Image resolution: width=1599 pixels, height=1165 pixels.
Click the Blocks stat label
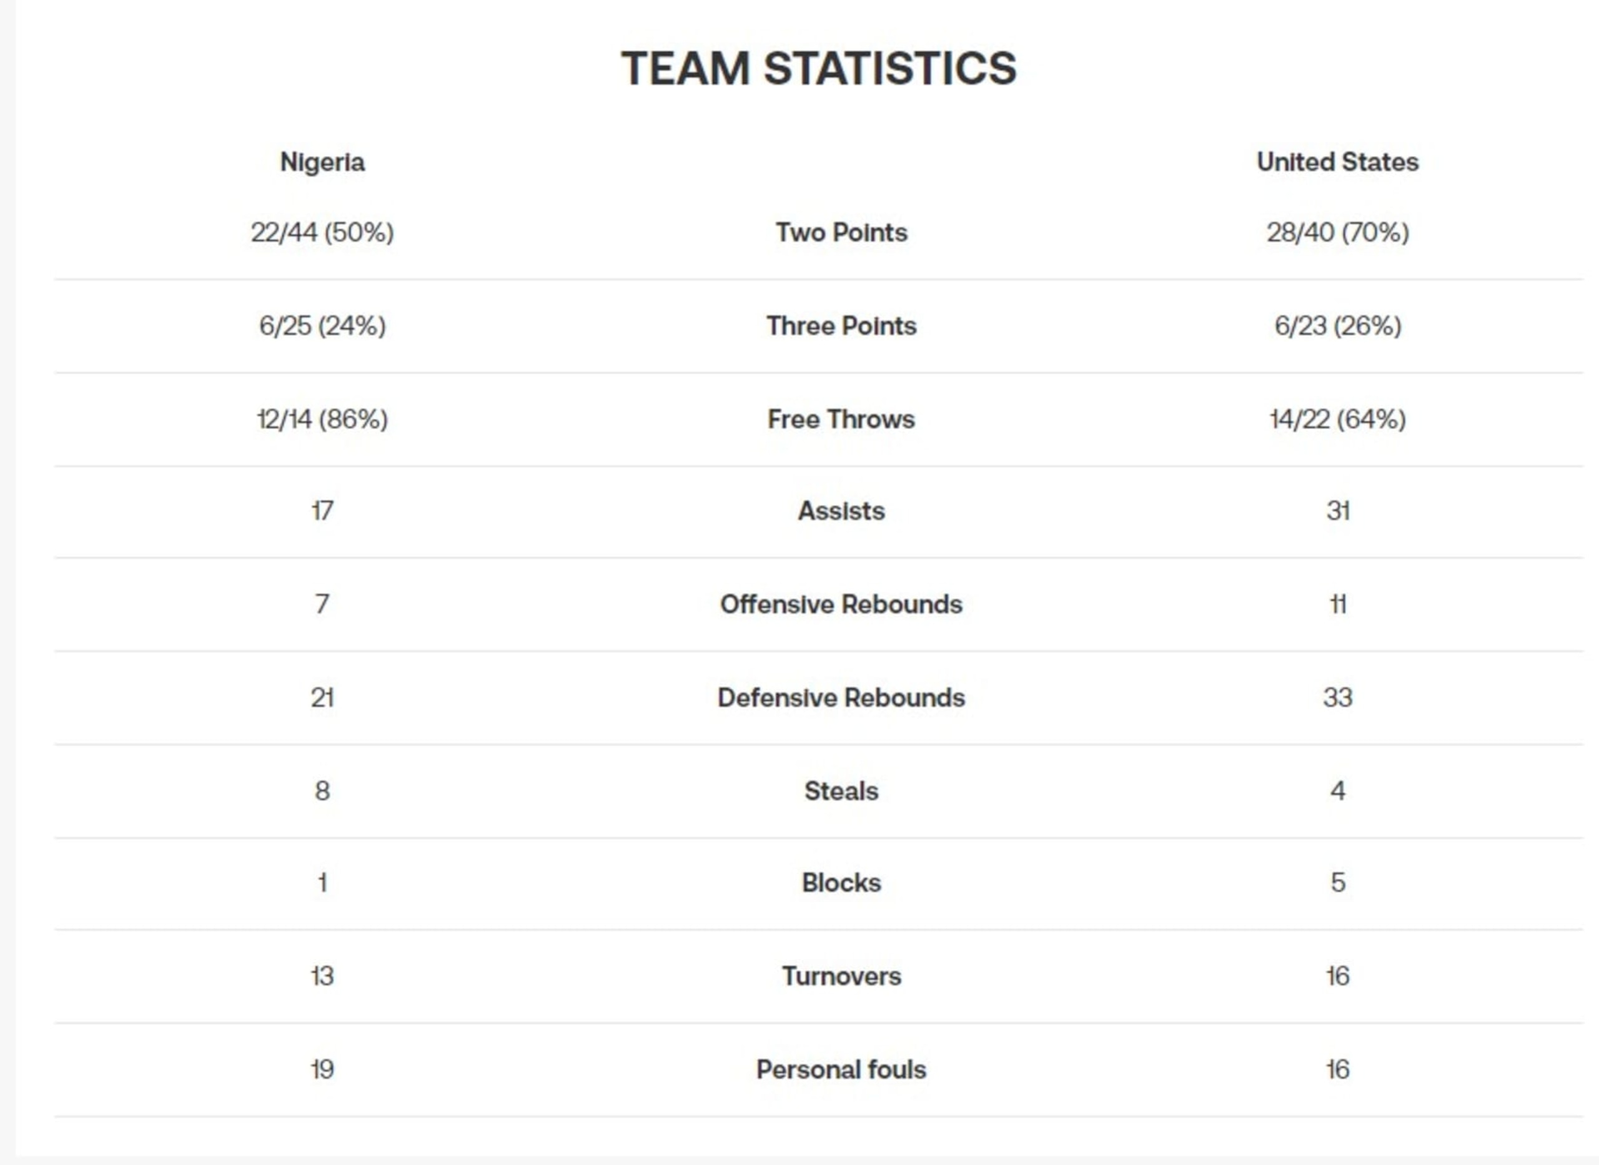coord(841,882)
